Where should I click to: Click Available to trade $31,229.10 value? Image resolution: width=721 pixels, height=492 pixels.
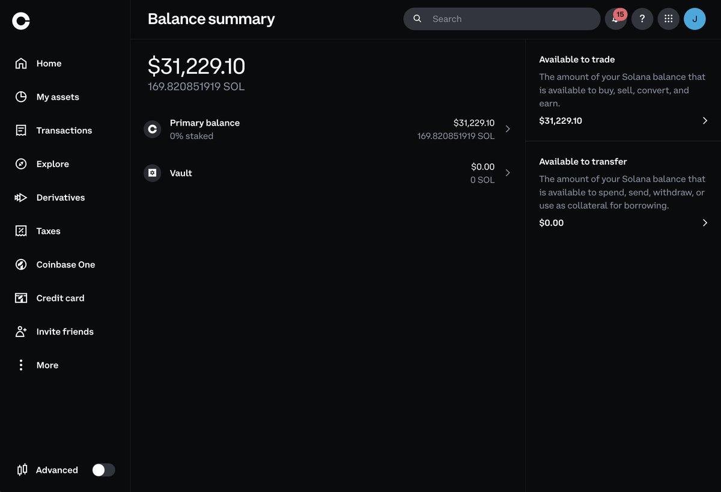[561, 121]
